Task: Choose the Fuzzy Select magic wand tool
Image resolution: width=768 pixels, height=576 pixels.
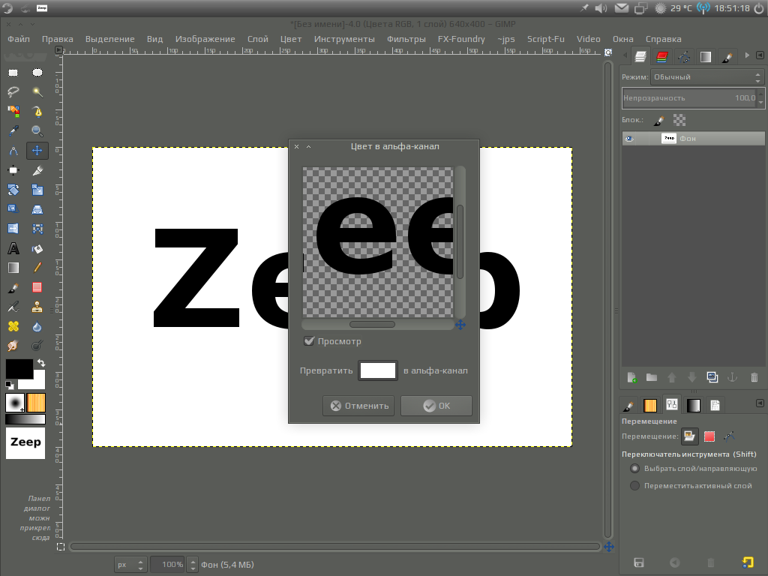Action: click(x=37, y=92)
